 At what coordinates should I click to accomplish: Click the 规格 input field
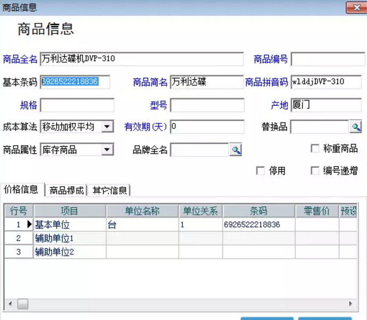77,105
